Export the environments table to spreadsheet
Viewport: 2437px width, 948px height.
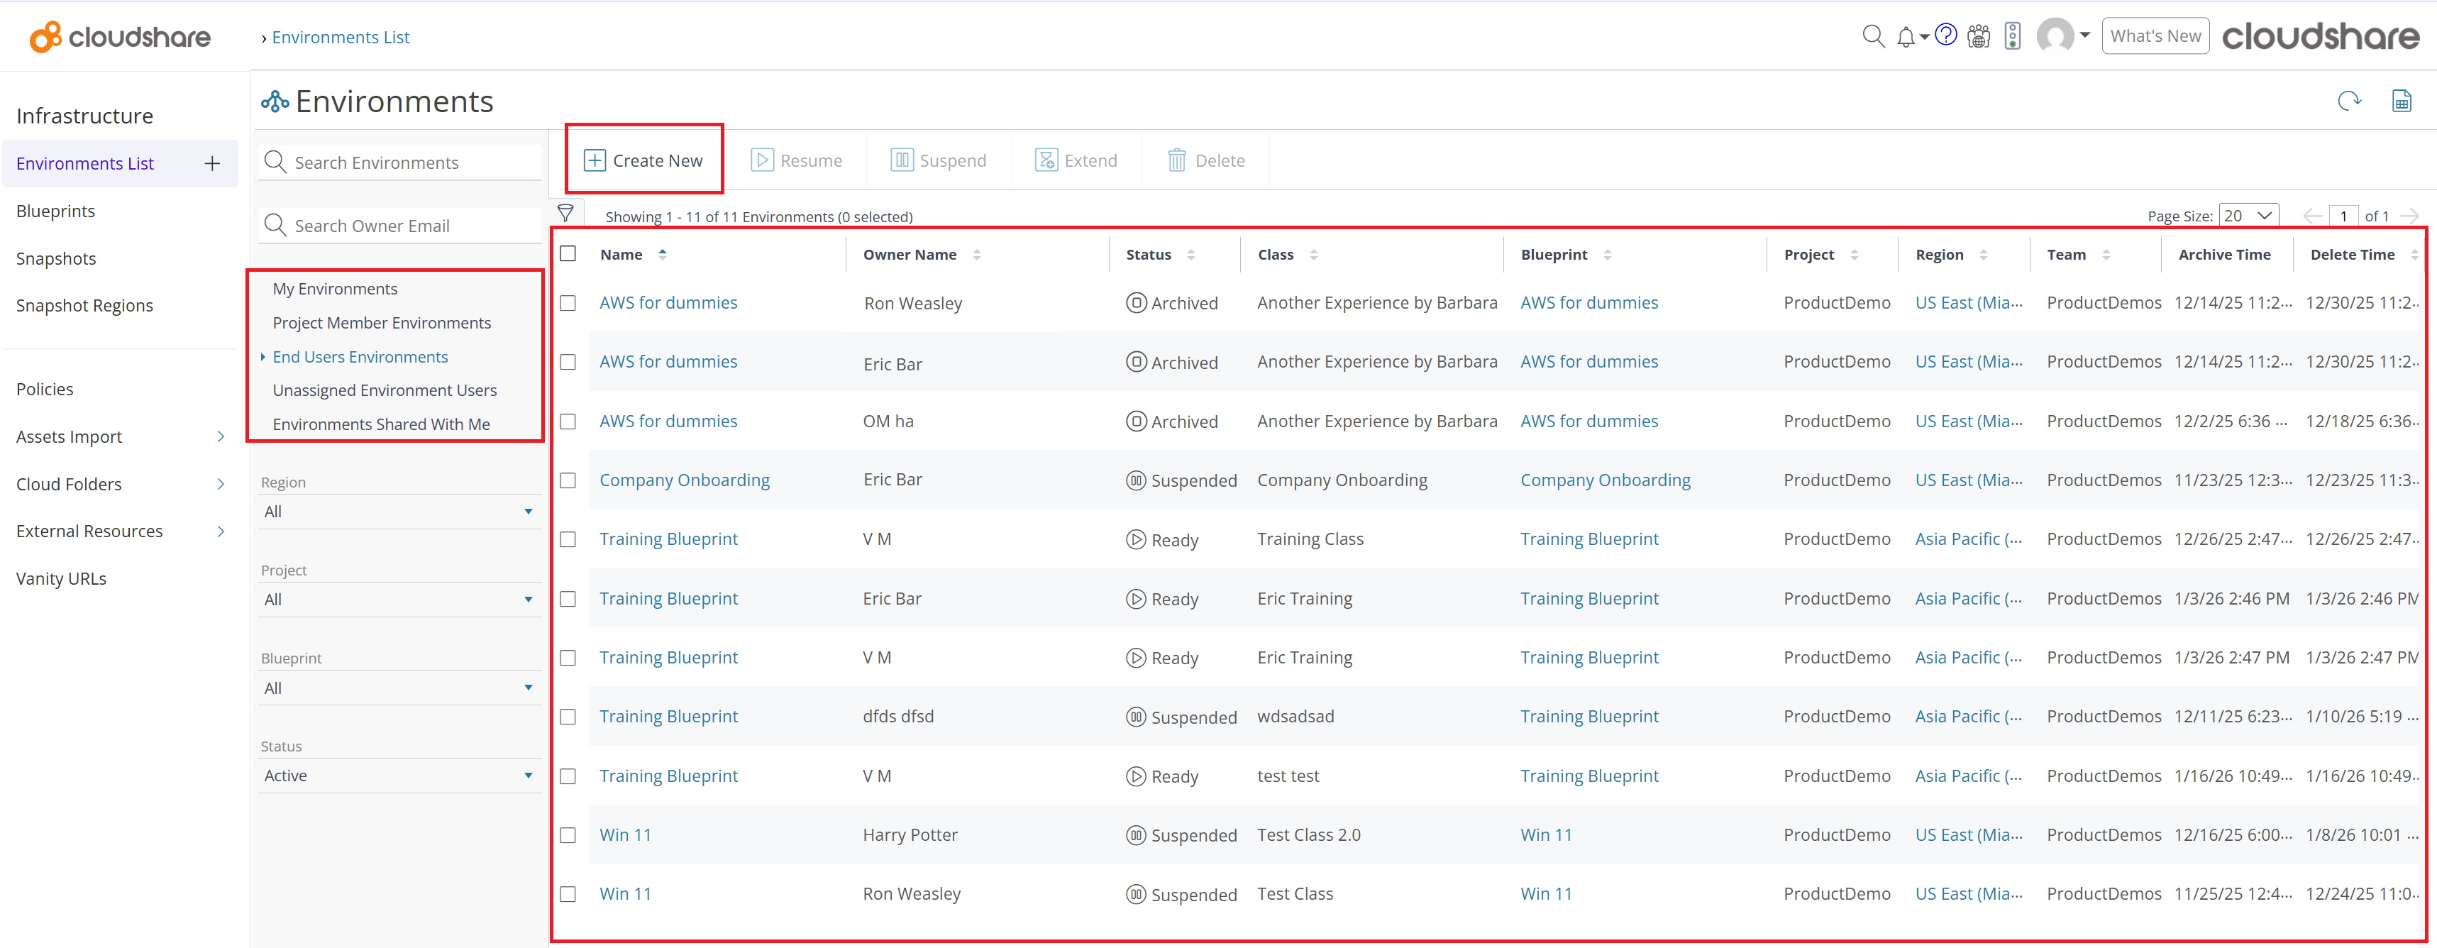coord(2402,100)
